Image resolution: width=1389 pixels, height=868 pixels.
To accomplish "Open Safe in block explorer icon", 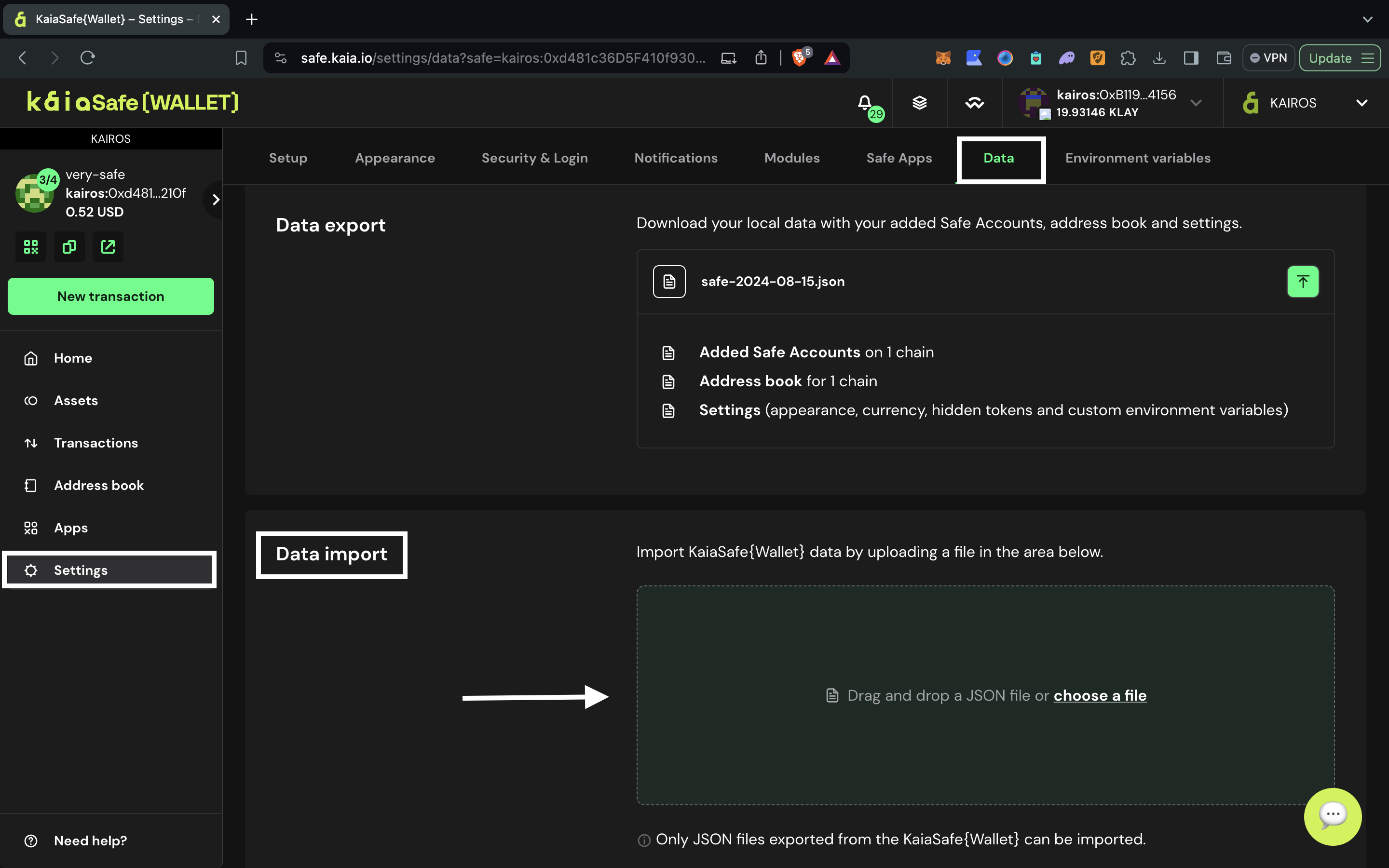I will pos(108,247).
